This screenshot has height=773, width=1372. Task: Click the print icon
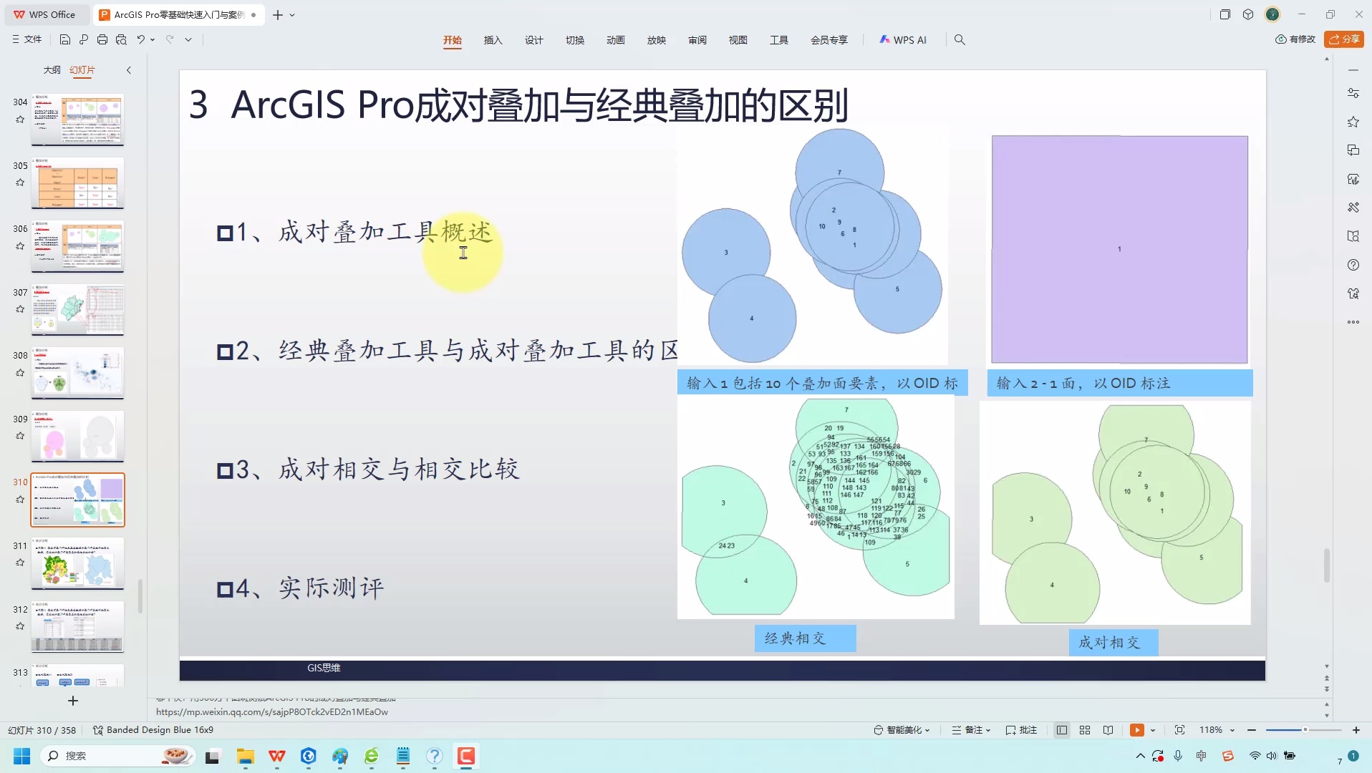pos(102,40)
